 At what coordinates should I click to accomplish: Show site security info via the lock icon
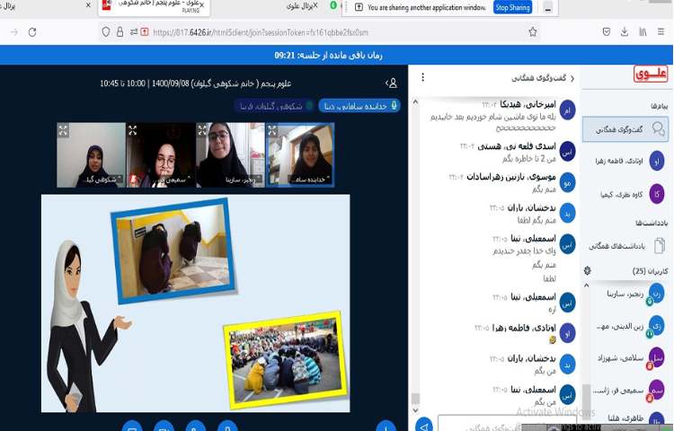point(120,32)
